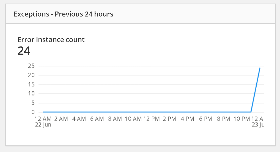The width and height of the screenshot is (280, 152).
Task: Click the 12 AM 22 Jun axis label
Action: [43, 122]
